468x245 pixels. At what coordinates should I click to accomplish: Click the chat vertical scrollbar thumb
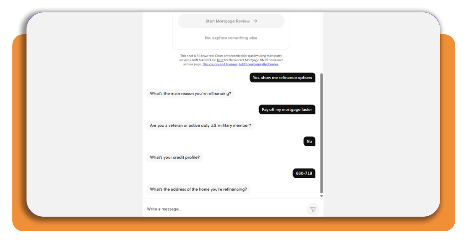(321, 133)
